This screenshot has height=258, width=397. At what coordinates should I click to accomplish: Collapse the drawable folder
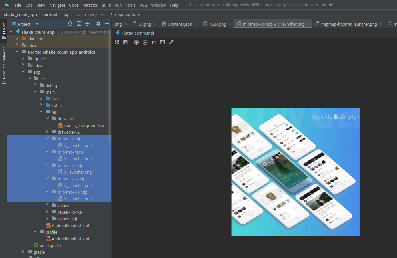(47, 118)
